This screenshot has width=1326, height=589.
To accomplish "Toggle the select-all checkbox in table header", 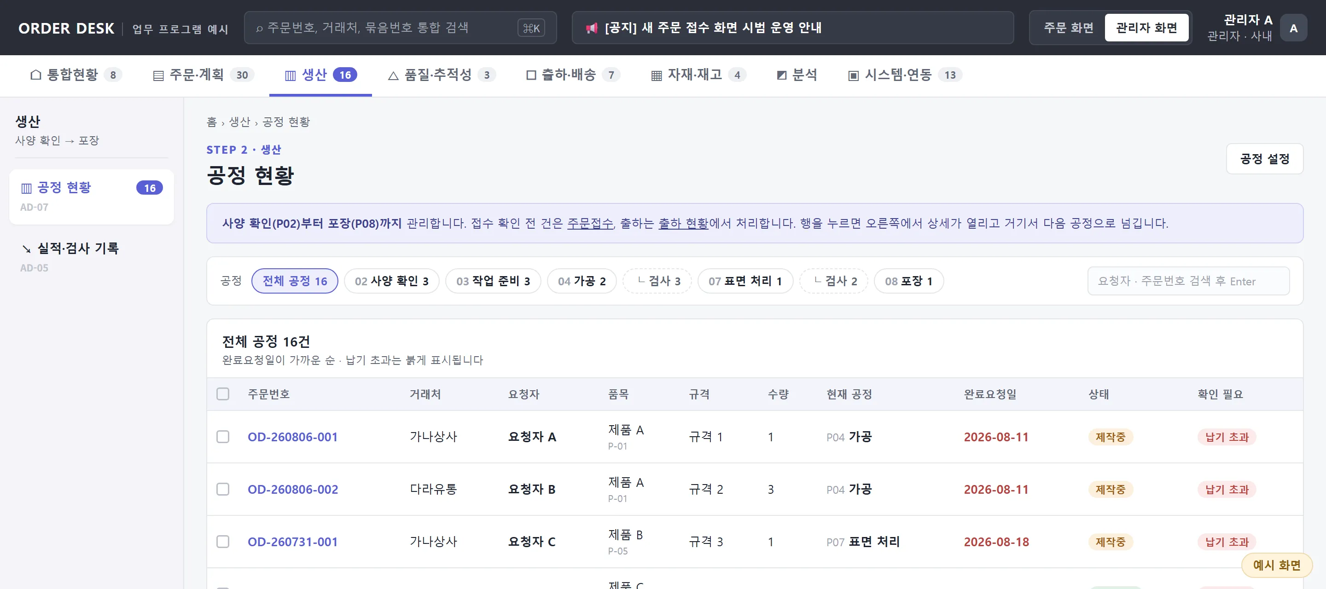I will 222,394.
